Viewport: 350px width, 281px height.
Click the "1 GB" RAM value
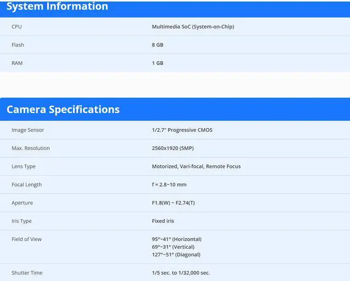pos(157,63)
